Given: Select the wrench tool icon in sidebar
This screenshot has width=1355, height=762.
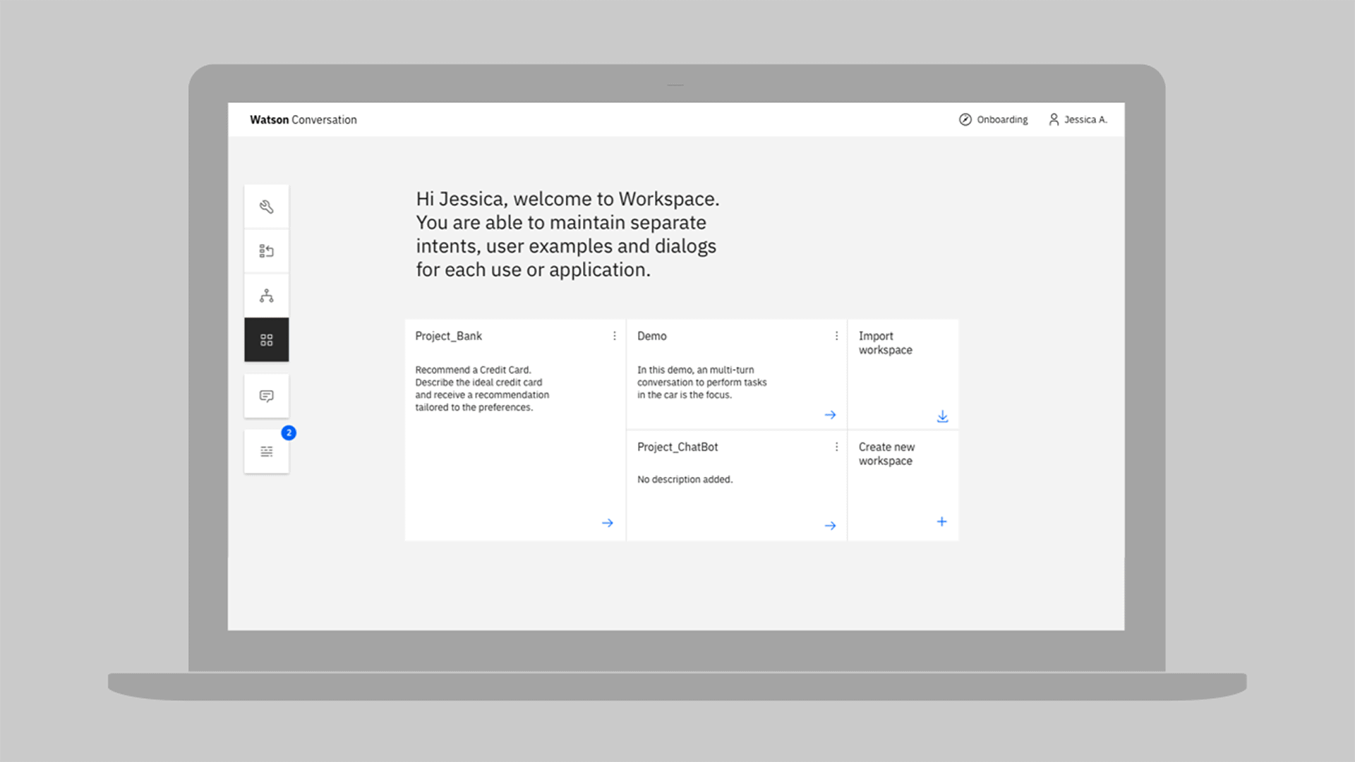Looking at the screenshot, I should coord(266,206).
